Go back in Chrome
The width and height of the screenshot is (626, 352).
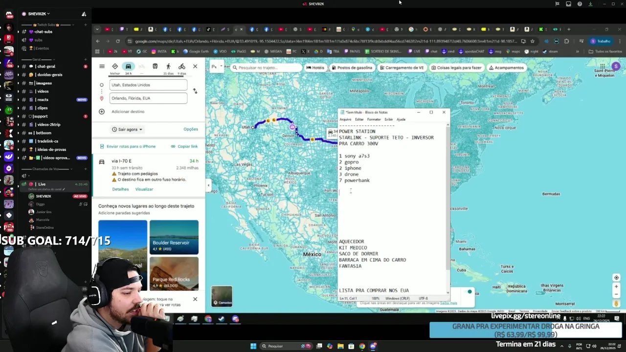point(98,41)
